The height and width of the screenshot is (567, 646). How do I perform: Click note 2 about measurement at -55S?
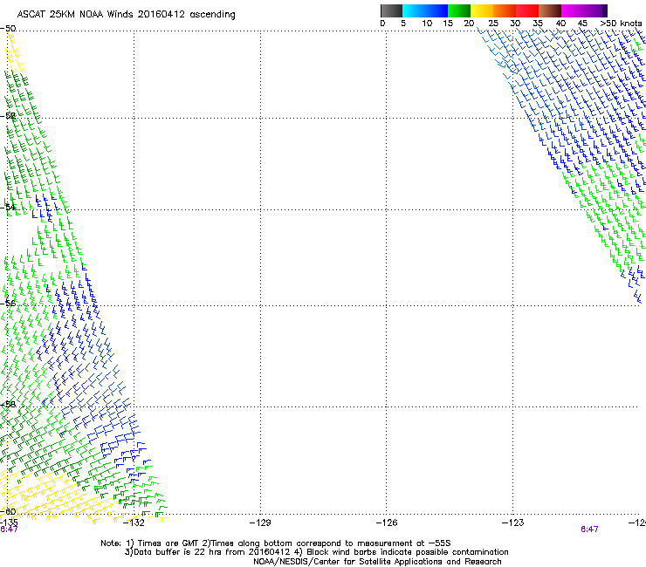(x=326, y=543)
